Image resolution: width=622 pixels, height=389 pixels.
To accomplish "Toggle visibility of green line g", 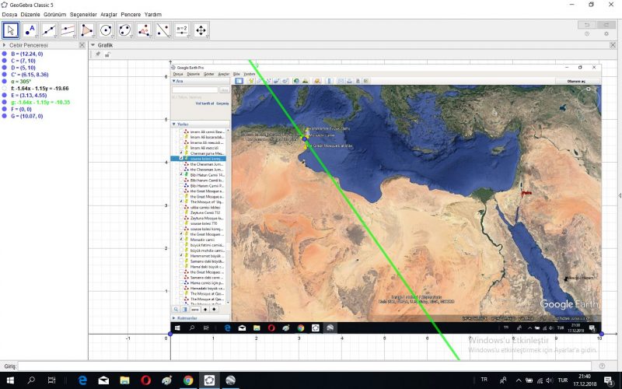I will (5, 103).
